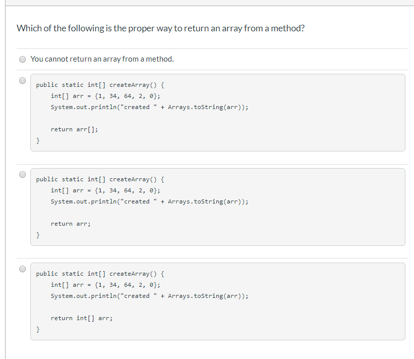The image size is (414, 359).
Task: Select the radio button beside the first code answer
Action: pos(22,80)
